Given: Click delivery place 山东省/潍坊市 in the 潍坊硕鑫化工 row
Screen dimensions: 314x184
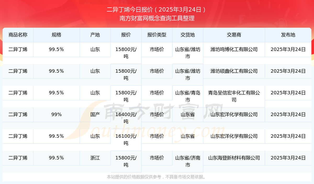Looking at the screenshot, I should click(188, 74).
